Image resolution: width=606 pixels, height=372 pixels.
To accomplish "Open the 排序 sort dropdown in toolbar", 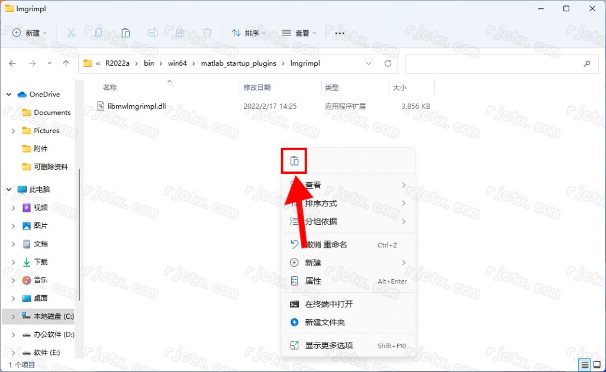I will pyautogui.click(x=248, y=33).
